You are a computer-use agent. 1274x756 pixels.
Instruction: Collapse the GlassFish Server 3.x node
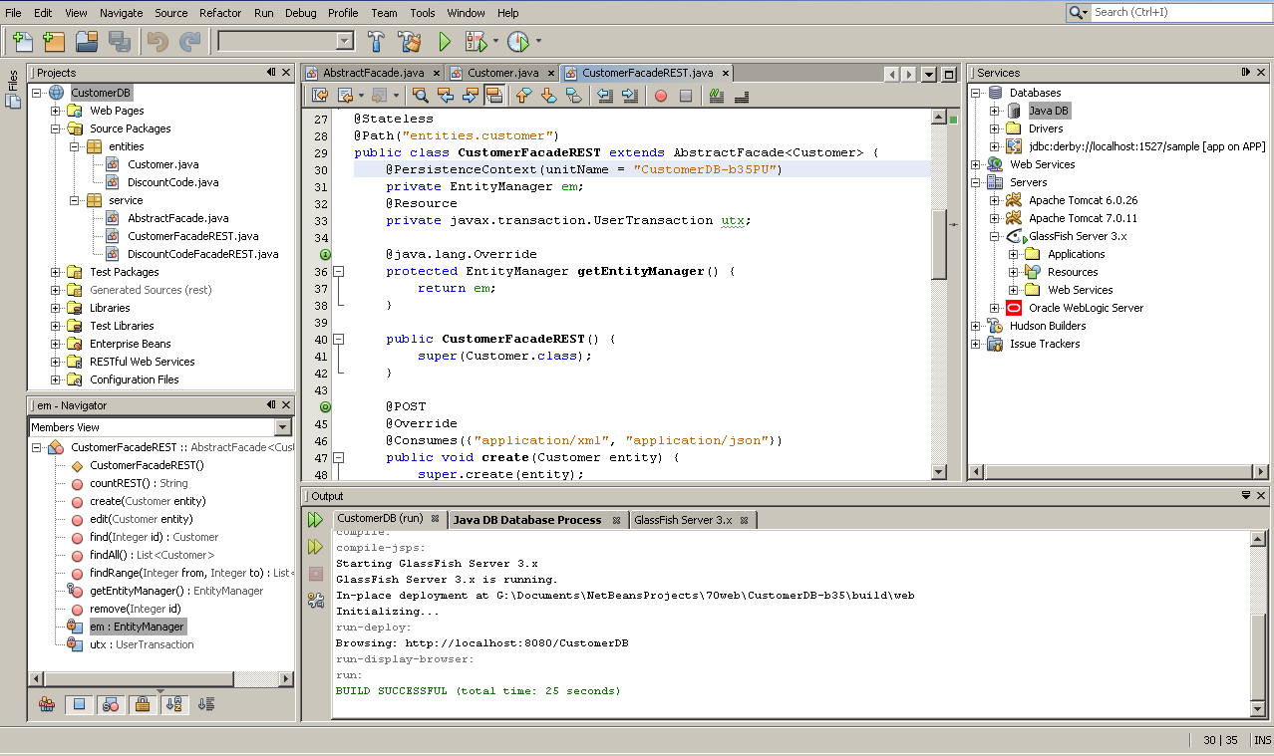tap(994, 236)
